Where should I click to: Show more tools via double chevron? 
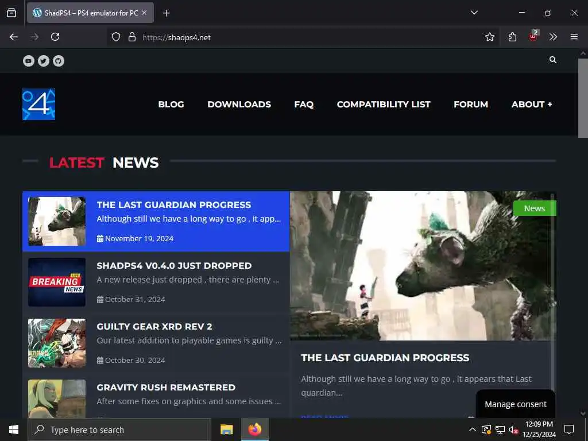[x=553, y=37]
